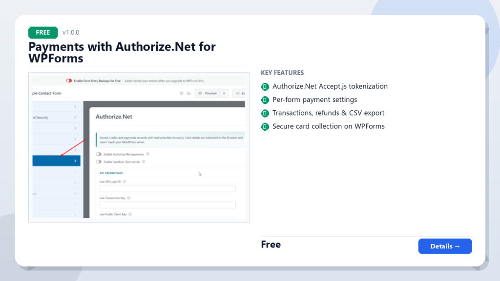Click help icon beside Live API Login ID

pyautogui.click(x=125, y=181)
